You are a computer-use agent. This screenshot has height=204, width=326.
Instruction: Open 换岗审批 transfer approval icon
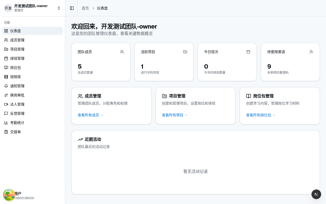[6, 95]
